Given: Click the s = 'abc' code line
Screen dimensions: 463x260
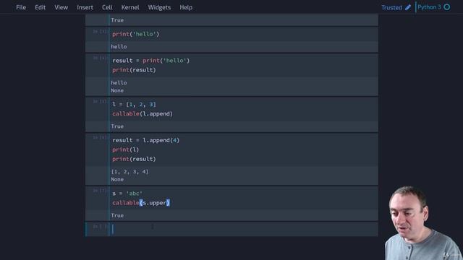Looking at the screenshot, I should [127, 194].
